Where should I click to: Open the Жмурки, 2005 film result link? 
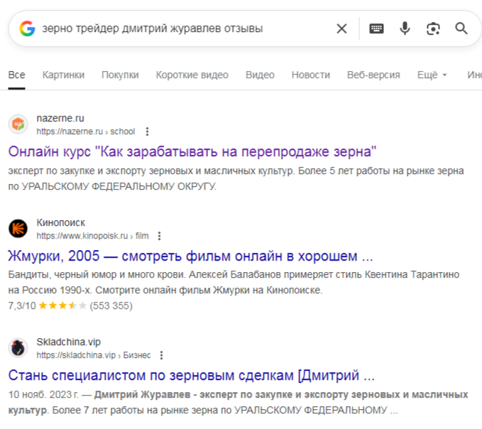[x=190, y=256]
